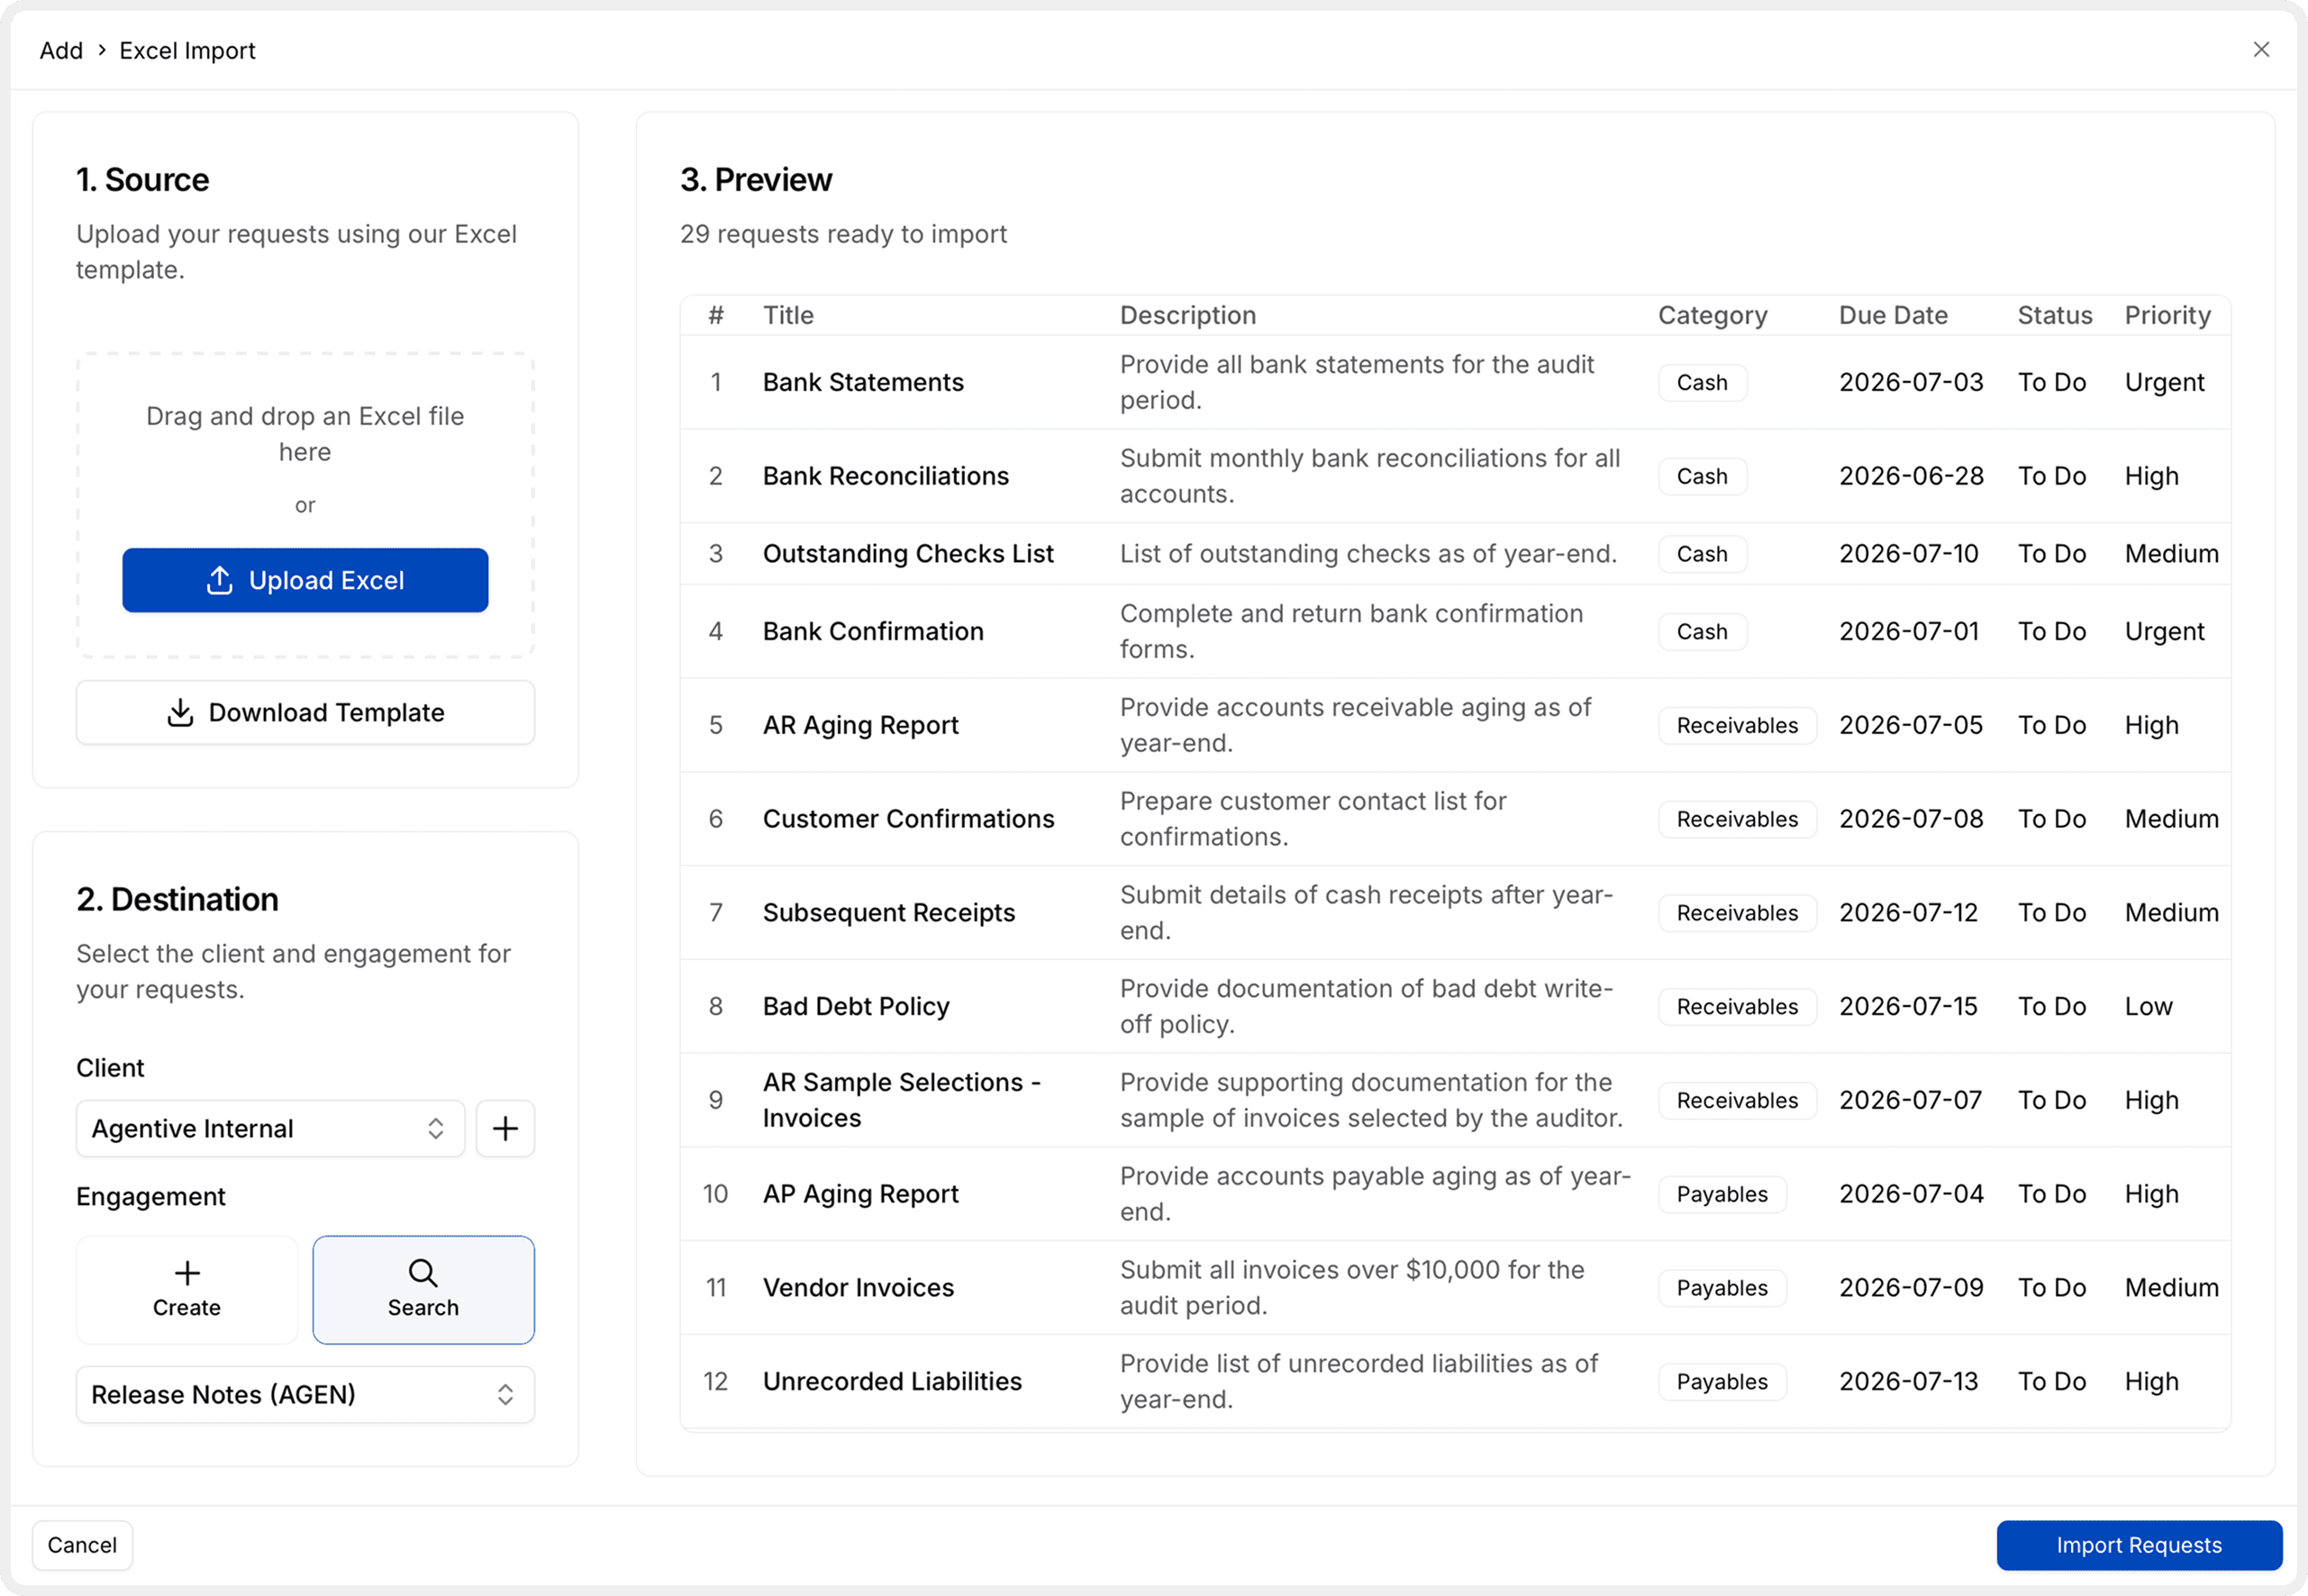The width and height of the screenshot is (2308, 1596).
Task: Close the Excel Import dialog with X
Action: (x=2261, y=50)
